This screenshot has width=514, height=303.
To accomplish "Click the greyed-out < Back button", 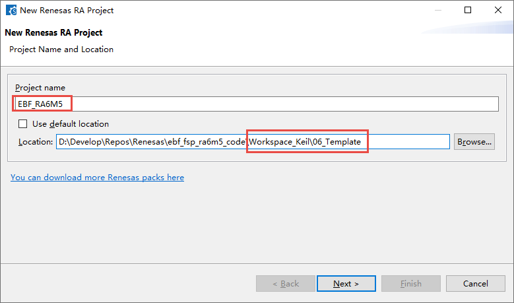I will tap(286, 284).
